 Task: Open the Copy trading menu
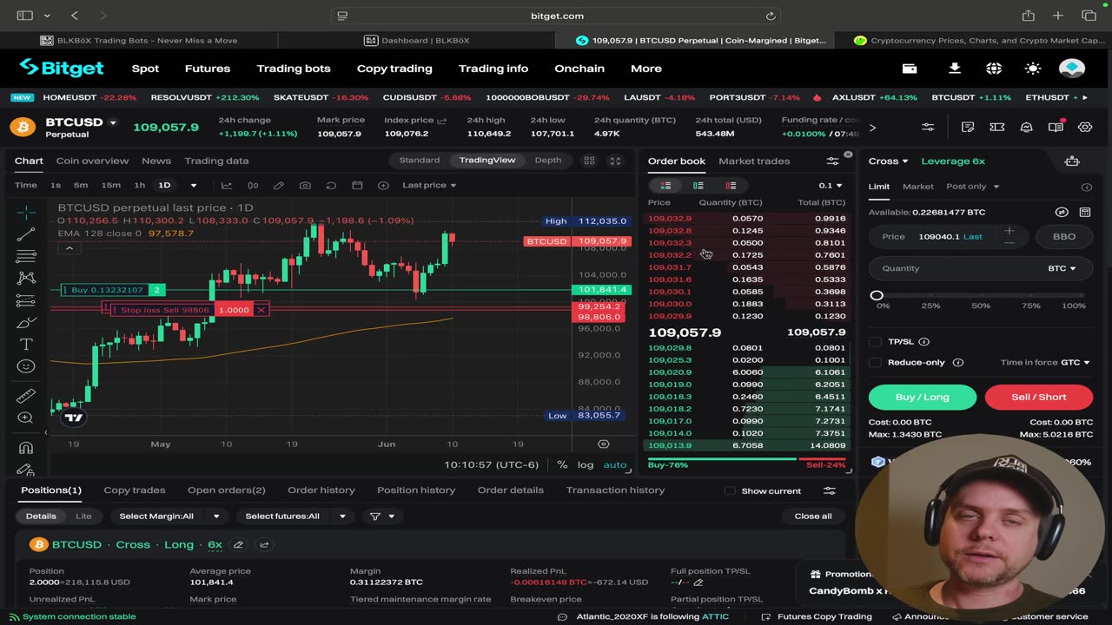[394, 69]
